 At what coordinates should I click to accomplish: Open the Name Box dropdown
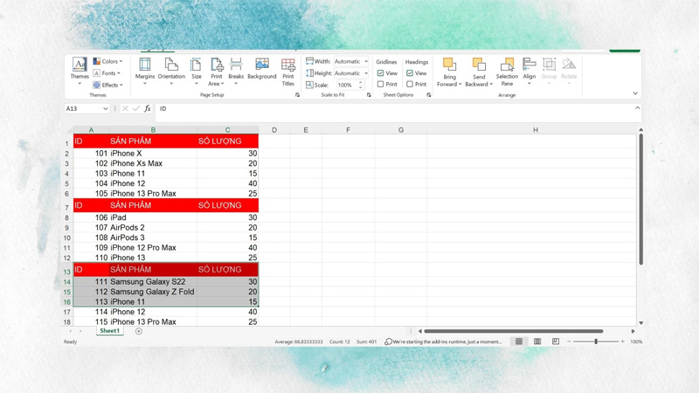point(106,108)
